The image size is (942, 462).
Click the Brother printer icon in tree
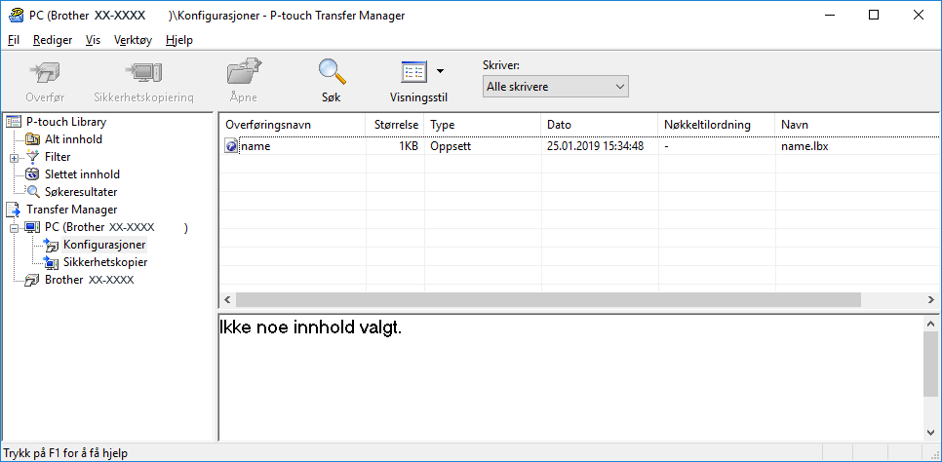click(33, 280)
